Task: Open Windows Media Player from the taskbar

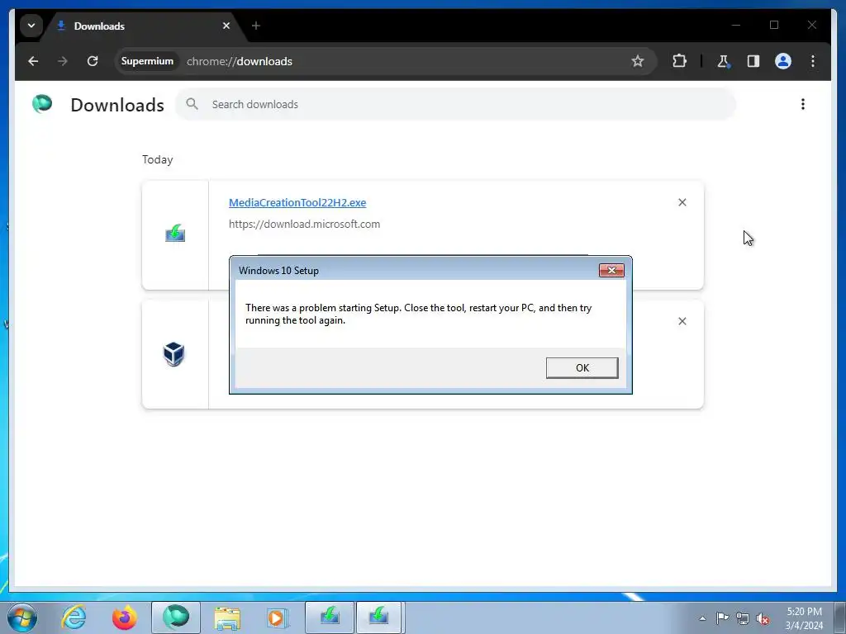Action: point(278,618)
